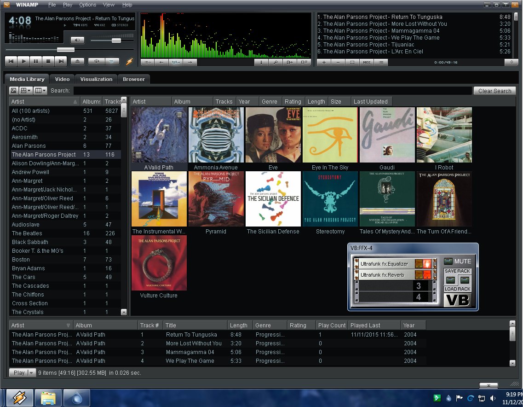Sort the artist list by Artist column header
The width and height of the screenshot is (523, 407).
(x=44, y=101)
